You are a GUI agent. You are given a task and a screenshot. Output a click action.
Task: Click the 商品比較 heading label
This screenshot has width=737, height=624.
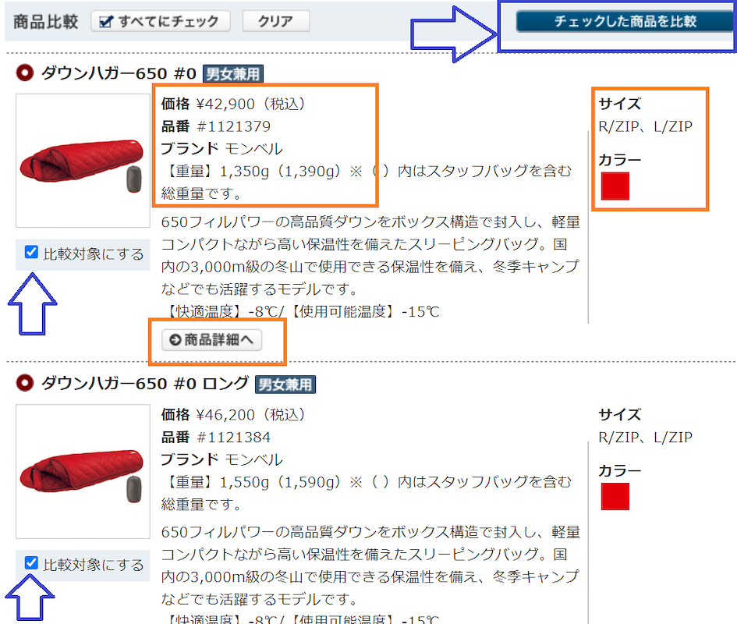(45, 22)
